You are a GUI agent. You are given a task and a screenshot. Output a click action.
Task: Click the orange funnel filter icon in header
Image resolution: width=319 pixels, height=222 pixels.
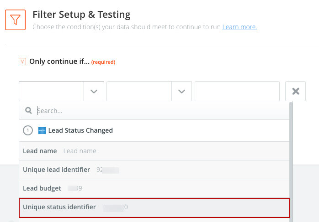[15, 20]
